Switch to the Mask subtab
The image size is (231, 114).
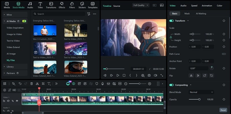187,14
